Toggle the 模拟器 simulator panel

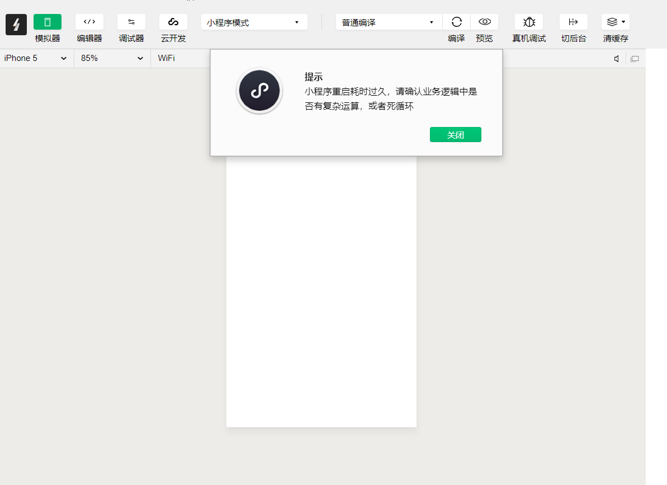(48, 22)
